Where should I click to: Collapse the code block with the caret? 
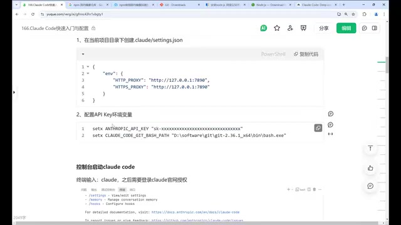coord(83,54)
